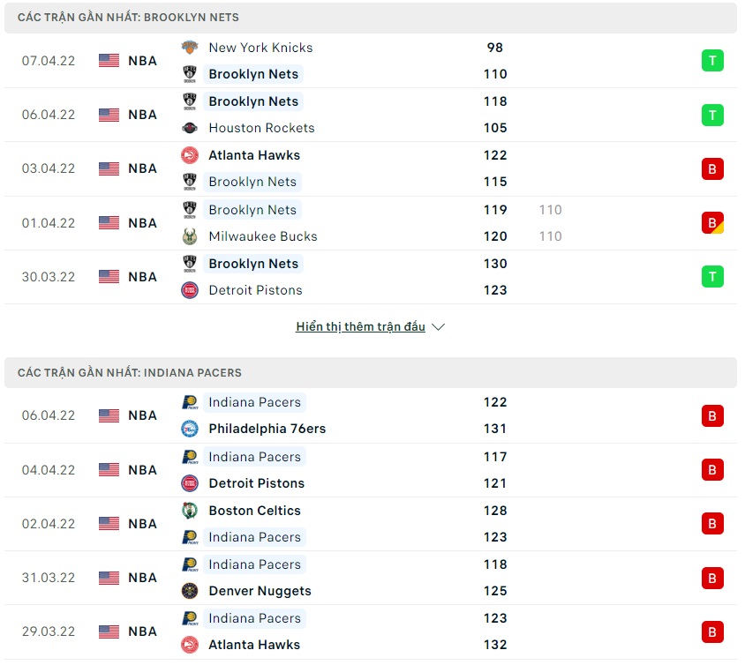Click the Philadelphia 76ers team logo
Image resolution: width=745 pixels, height=665 pixels.
(190, 429)
